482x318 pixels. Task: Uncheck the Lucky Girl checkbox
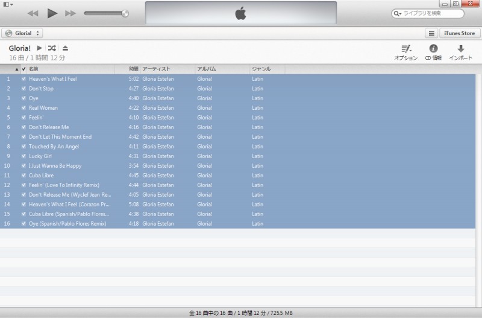(x=23, y=156)
